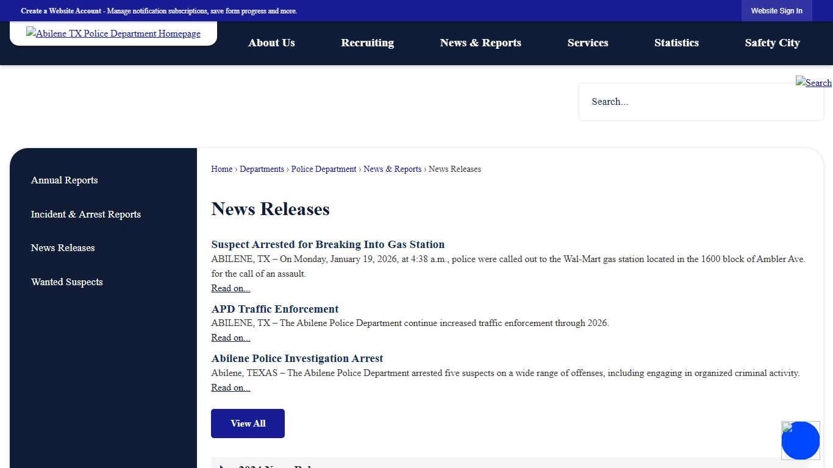Open the blue chat widget bubble
This screenshot has height=468, width=833.
click(800, 440)
